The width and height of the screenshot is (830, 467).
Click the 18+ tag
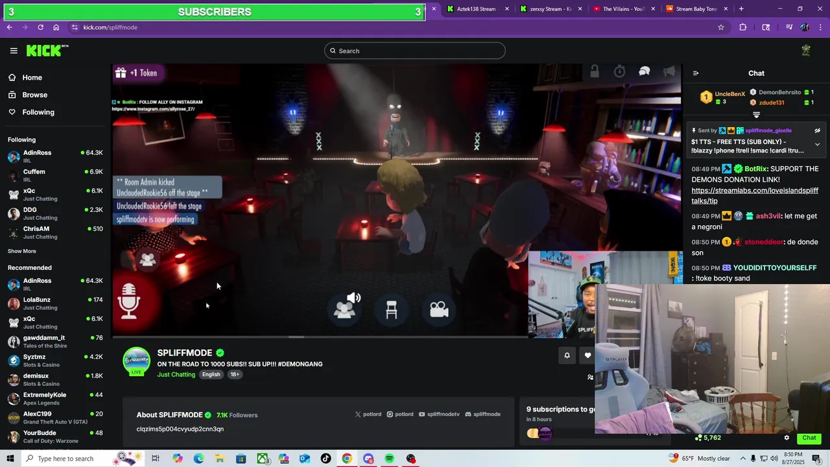coord(235,374)
